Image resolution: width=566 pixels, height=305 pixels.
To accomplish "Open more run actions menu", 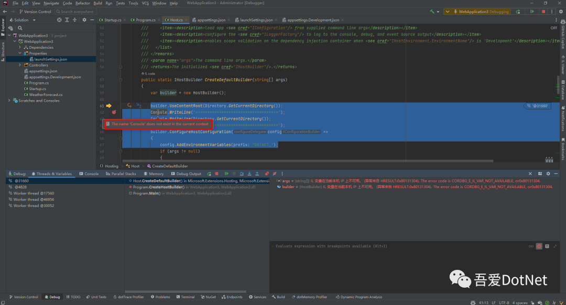I will [551, 12].
